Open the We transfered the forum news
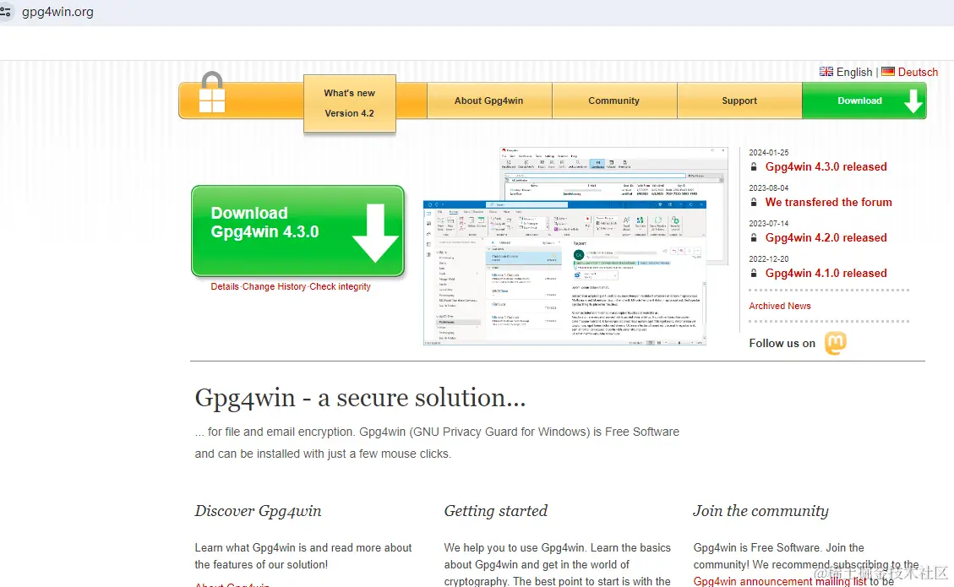The image size is (954, 587). (828, 202)
